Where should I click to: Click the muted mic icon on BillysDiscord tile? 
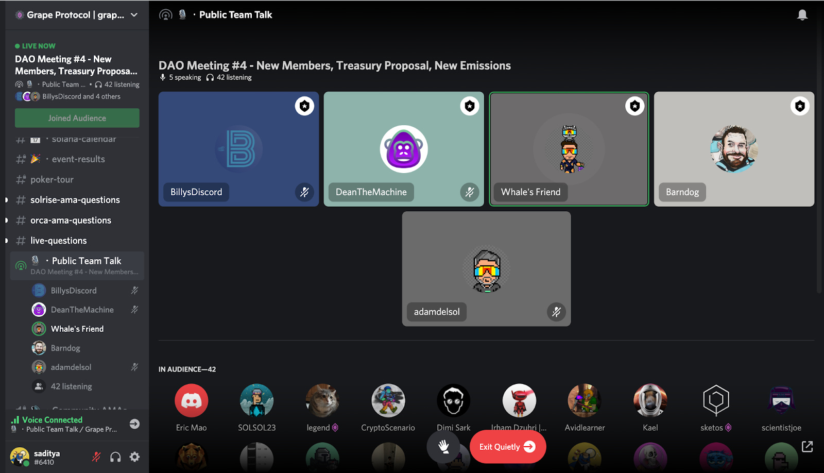click(304, 192)
